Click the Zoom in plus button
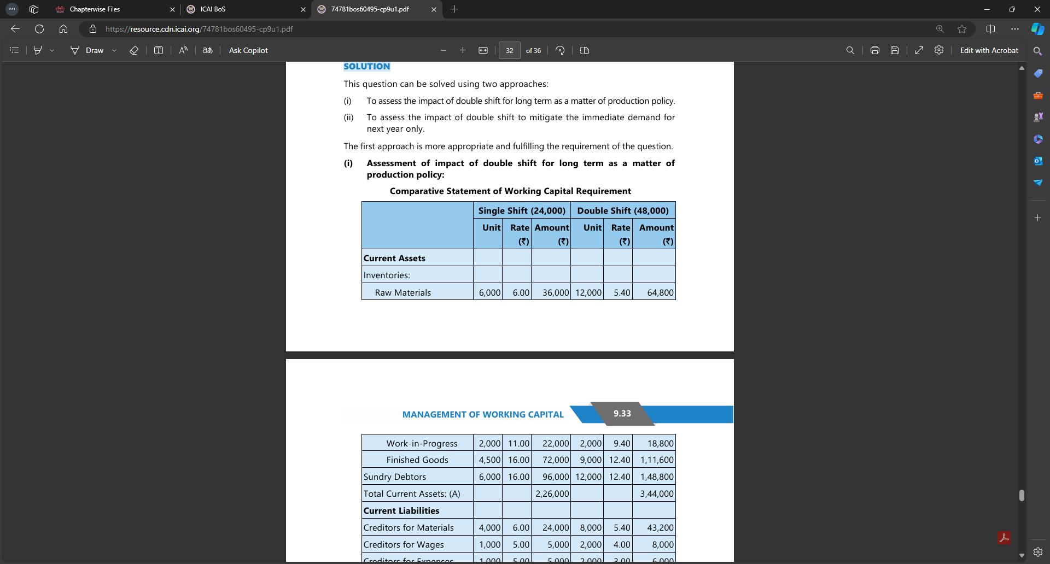Screen dimensions: 1050x564 pos(463,50)
